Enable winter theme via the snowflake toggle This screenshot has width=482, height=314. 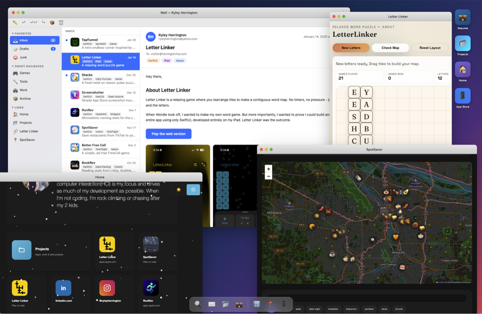coord(193,189)
